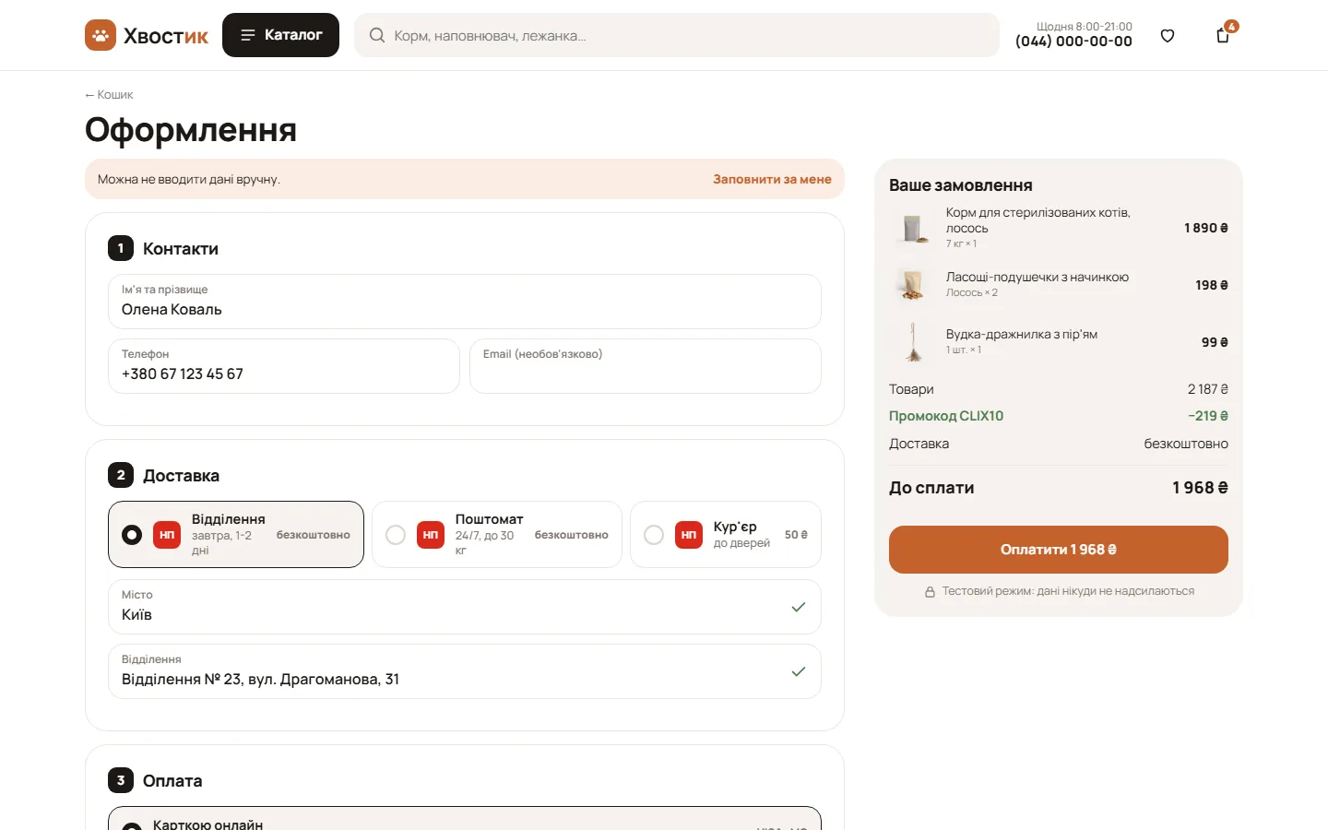The image size is (1328, 830).
Task: Click the Вудка-дражнилка product thumbnail
Action: tap(913, 342)
